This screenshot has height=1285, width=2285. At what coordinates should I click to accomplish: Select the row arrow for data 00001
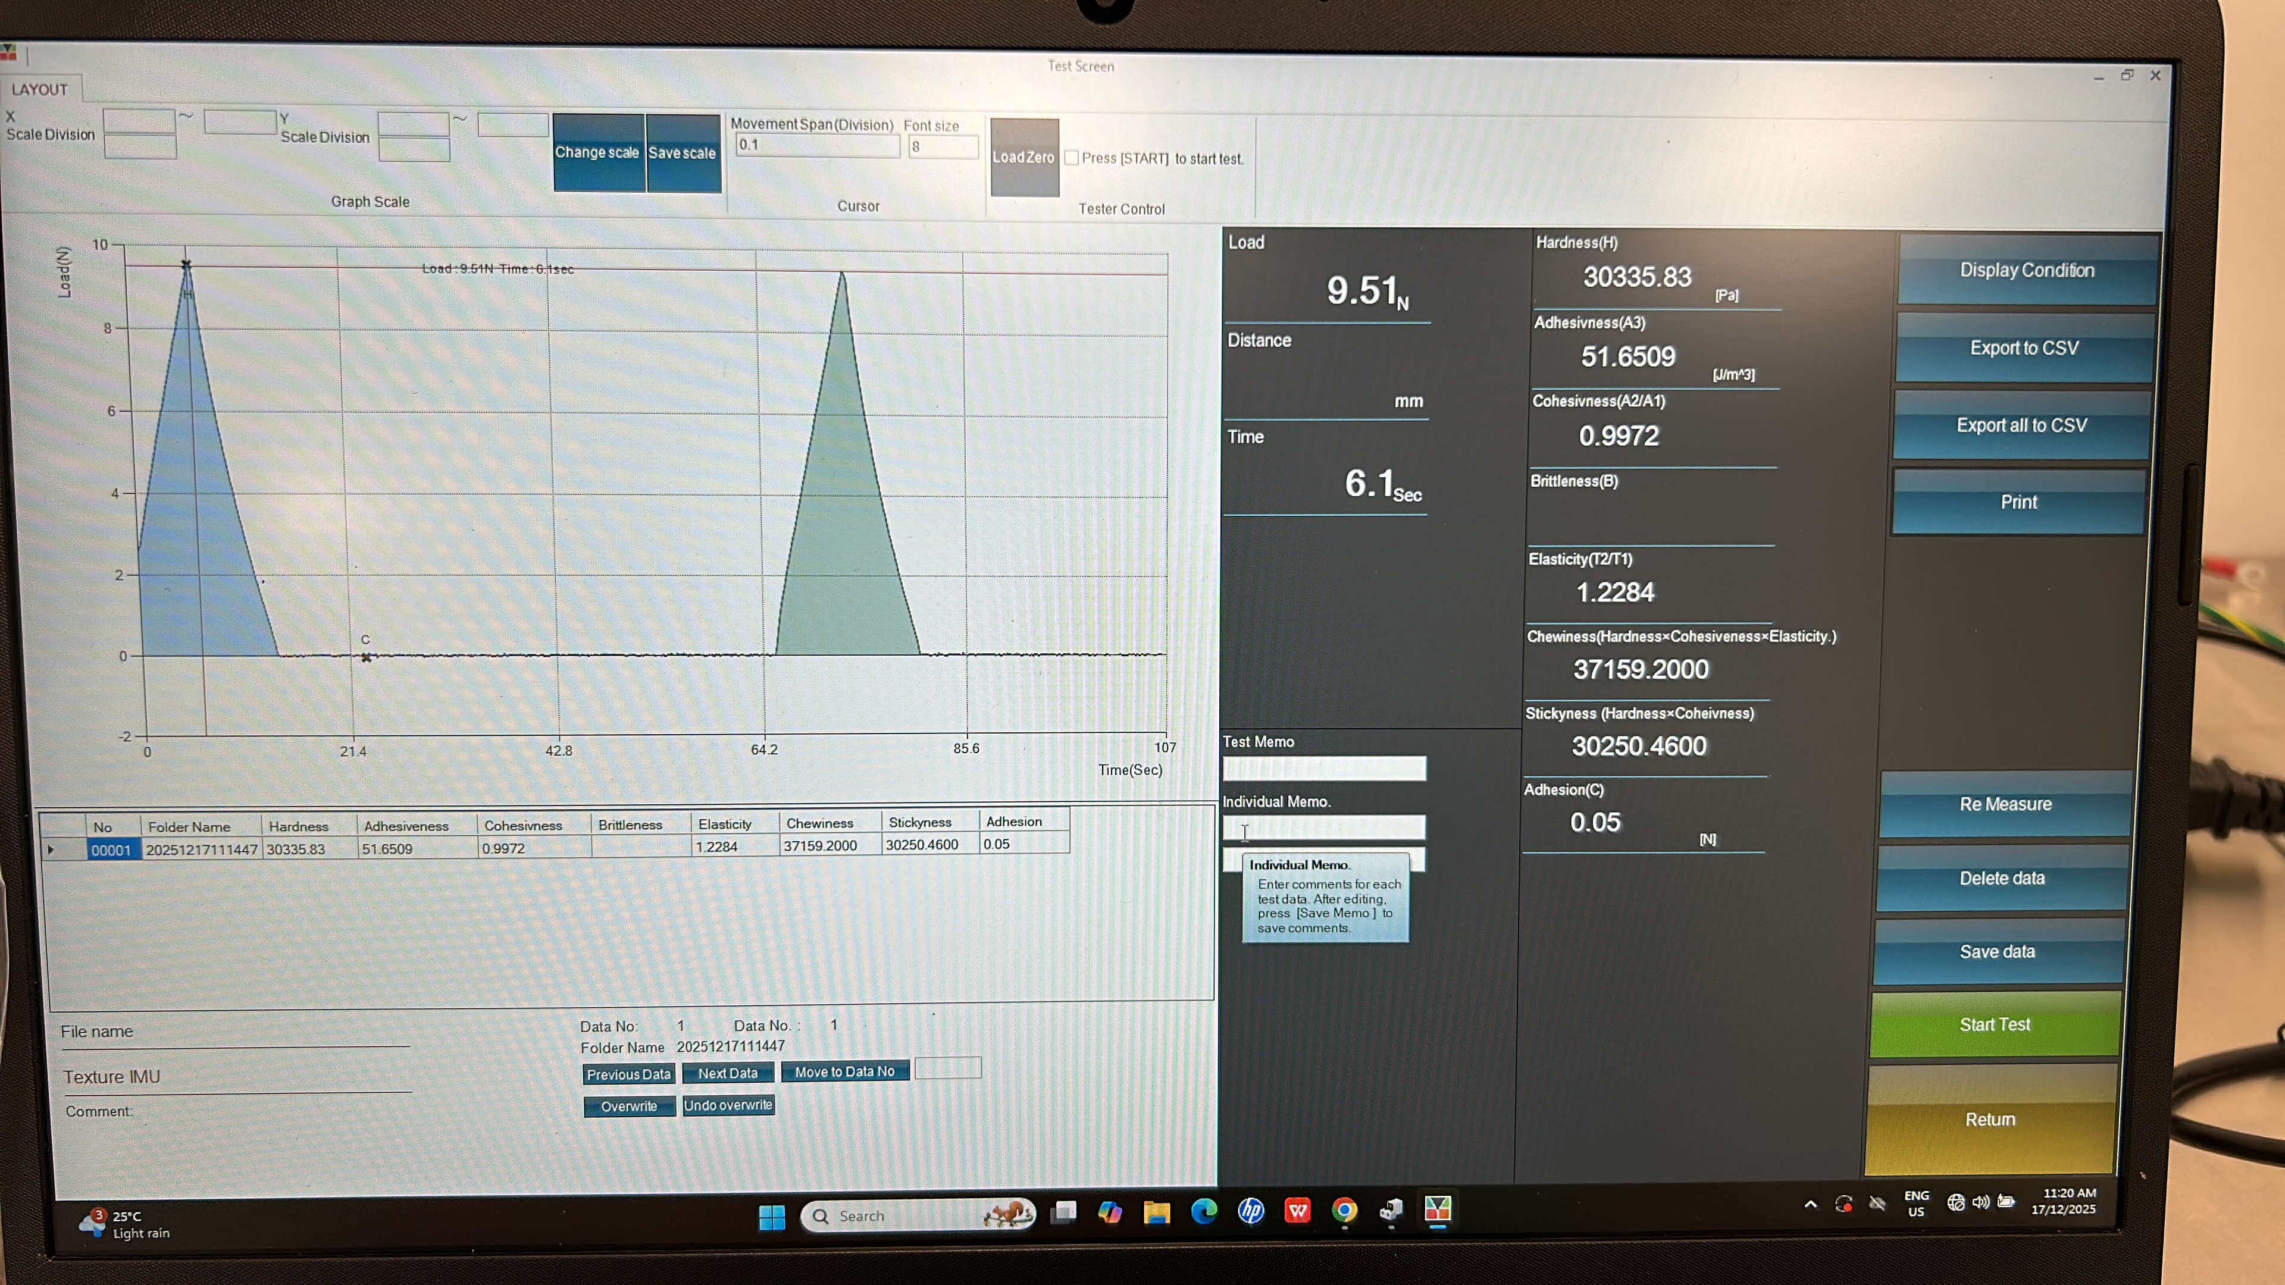[51, 850]
